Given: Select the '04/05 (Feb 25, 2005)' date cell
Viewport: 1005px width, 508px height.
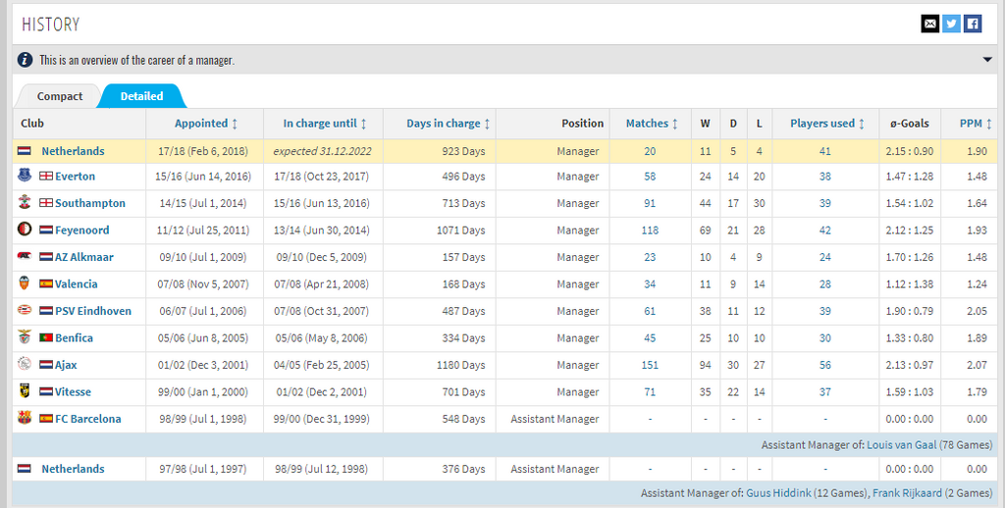Looking at the screenshot, I should pyautogui.click(x=323, y=365).
